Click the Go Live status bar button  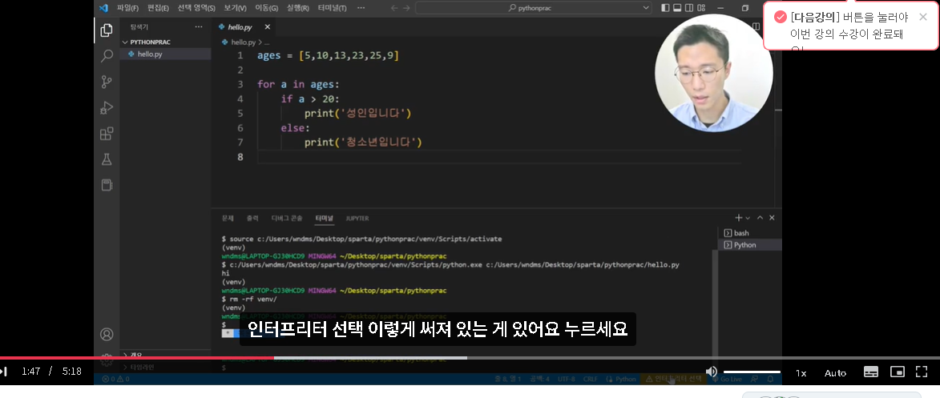[728, 379]
